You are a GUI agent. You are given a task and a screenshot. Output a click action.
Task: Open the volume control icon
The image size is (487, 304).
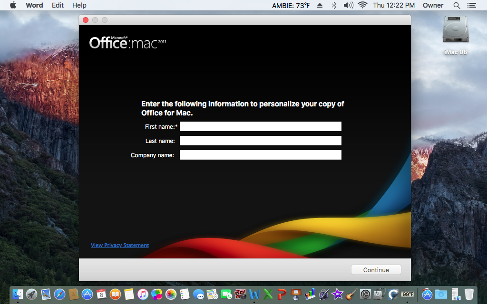[348, 5]
